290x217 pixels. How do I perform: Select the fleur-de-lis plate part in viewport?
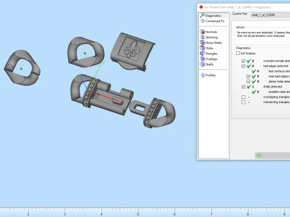click(132, 52)
